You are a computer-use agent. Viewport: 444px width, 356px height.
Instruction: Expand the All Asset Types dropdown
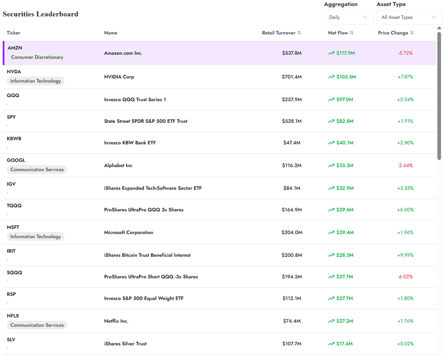[x=408, y=17]
